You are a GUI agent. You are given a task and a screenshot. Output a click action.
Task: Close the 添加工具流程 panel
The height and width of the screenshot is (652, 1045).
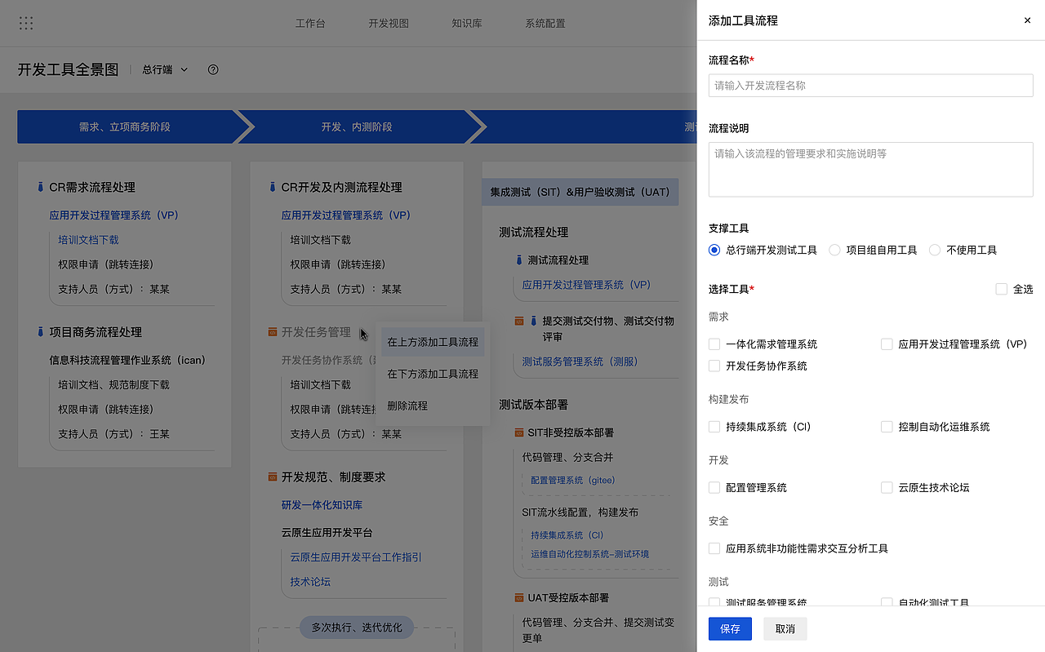coord(1027,20)
